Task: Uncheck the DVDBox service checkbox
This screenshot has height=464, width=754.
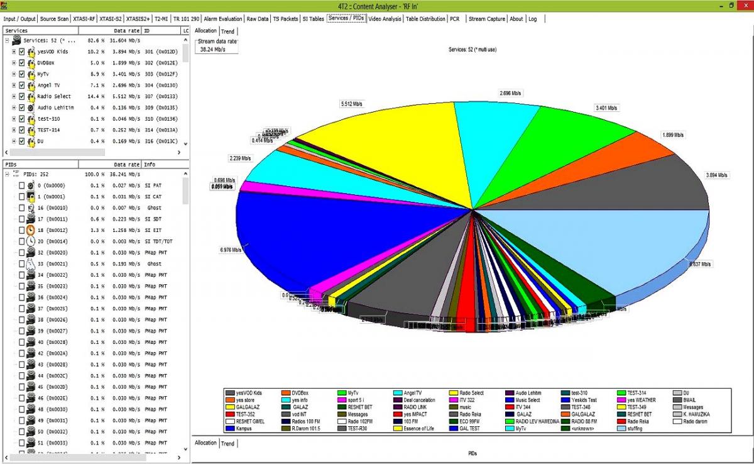Action: tap(22, 63)
